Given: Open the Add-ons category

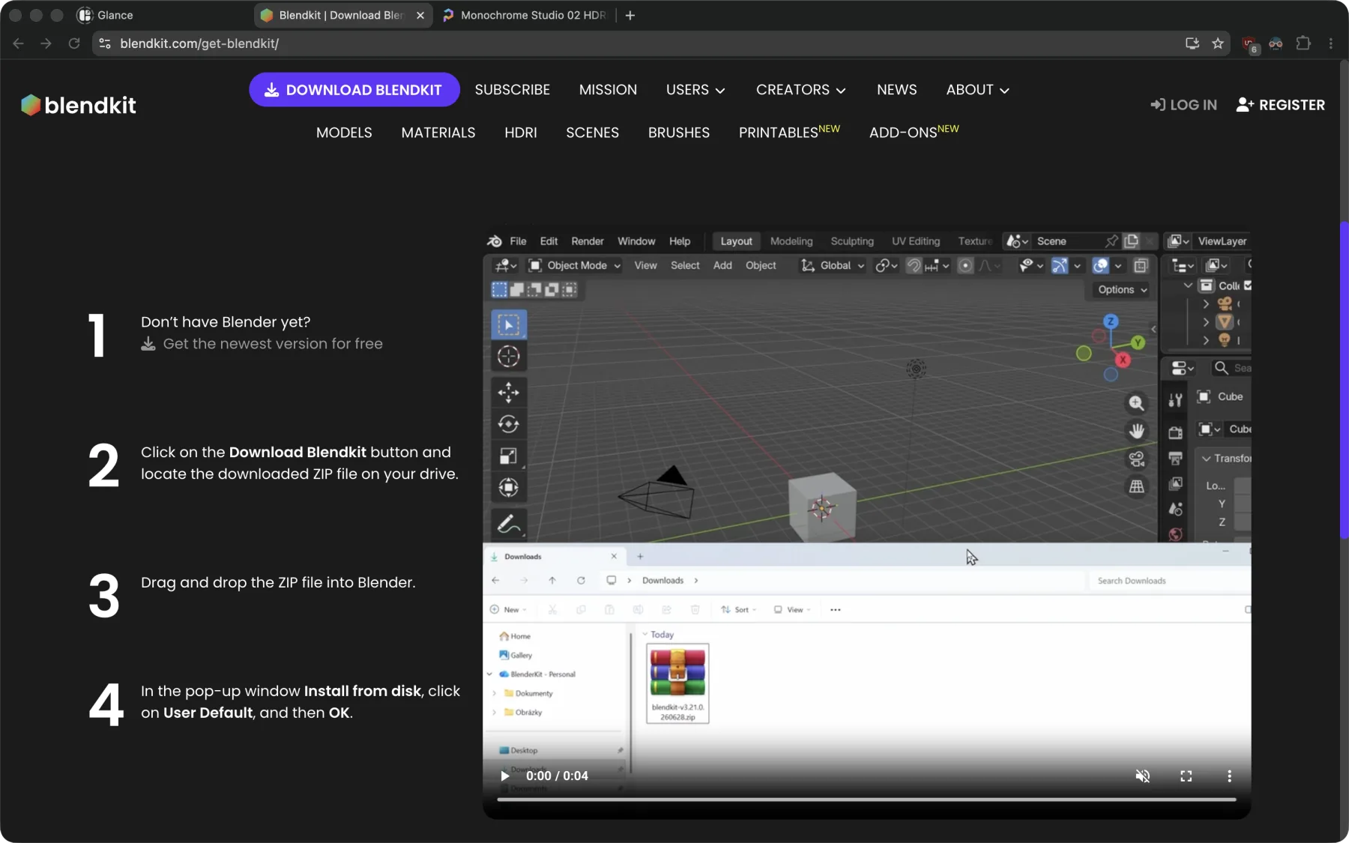Looking at the screenshot, I should point(914,132).
